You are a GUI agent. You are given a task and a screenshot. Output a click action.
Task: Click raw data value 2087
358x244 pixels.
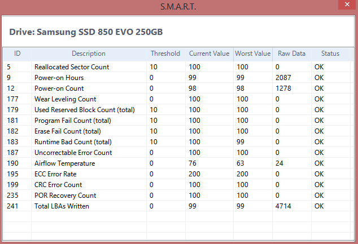(x=283, y=78)
